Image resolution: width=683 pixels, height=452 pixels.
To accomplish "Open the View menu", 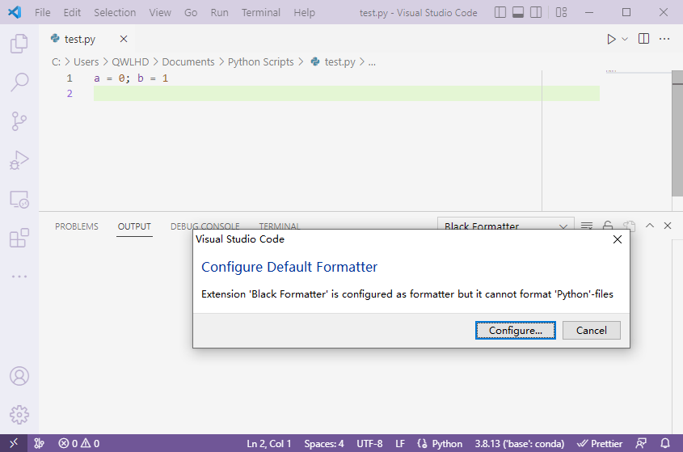I will tap(160, 13).
